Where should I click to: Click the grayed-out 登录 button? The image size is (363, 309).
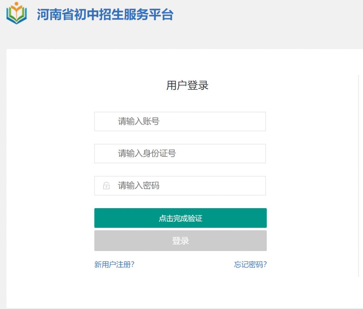[x=180, y=240]
